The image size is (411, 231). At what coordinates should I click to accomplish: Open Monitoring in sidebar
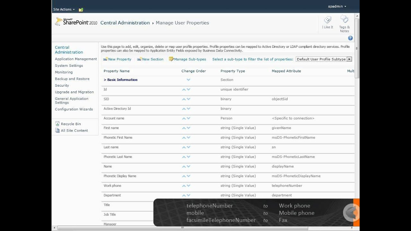point(64,72)
